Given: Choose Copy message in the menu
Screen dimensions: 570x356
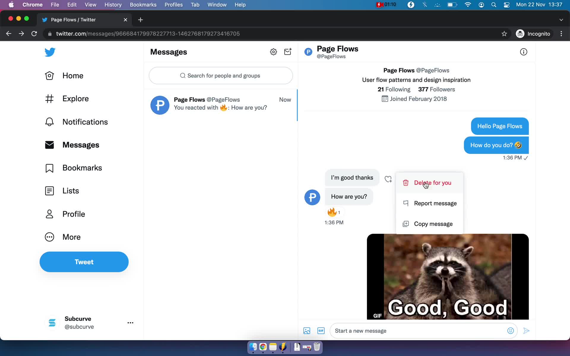Looking at the screenshot, I should pos(429,224).
